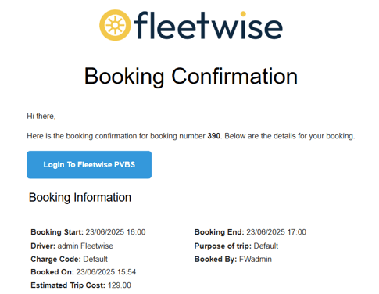The image size is (379, 294).
Task: Click the Booking Start label
Action: (x=57, y=232)
